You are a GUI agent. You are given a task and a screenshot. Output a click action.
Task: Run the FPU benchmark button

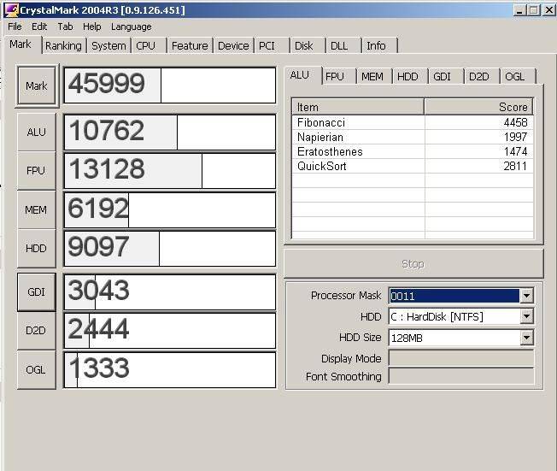click(37, 171)
